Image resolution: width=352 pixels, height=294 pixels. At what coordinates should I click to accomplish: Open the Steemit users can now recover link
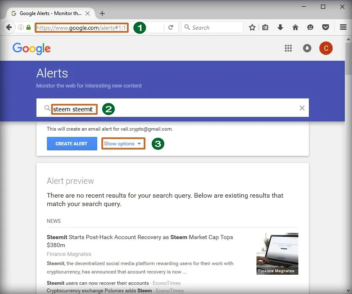(98, 283)
